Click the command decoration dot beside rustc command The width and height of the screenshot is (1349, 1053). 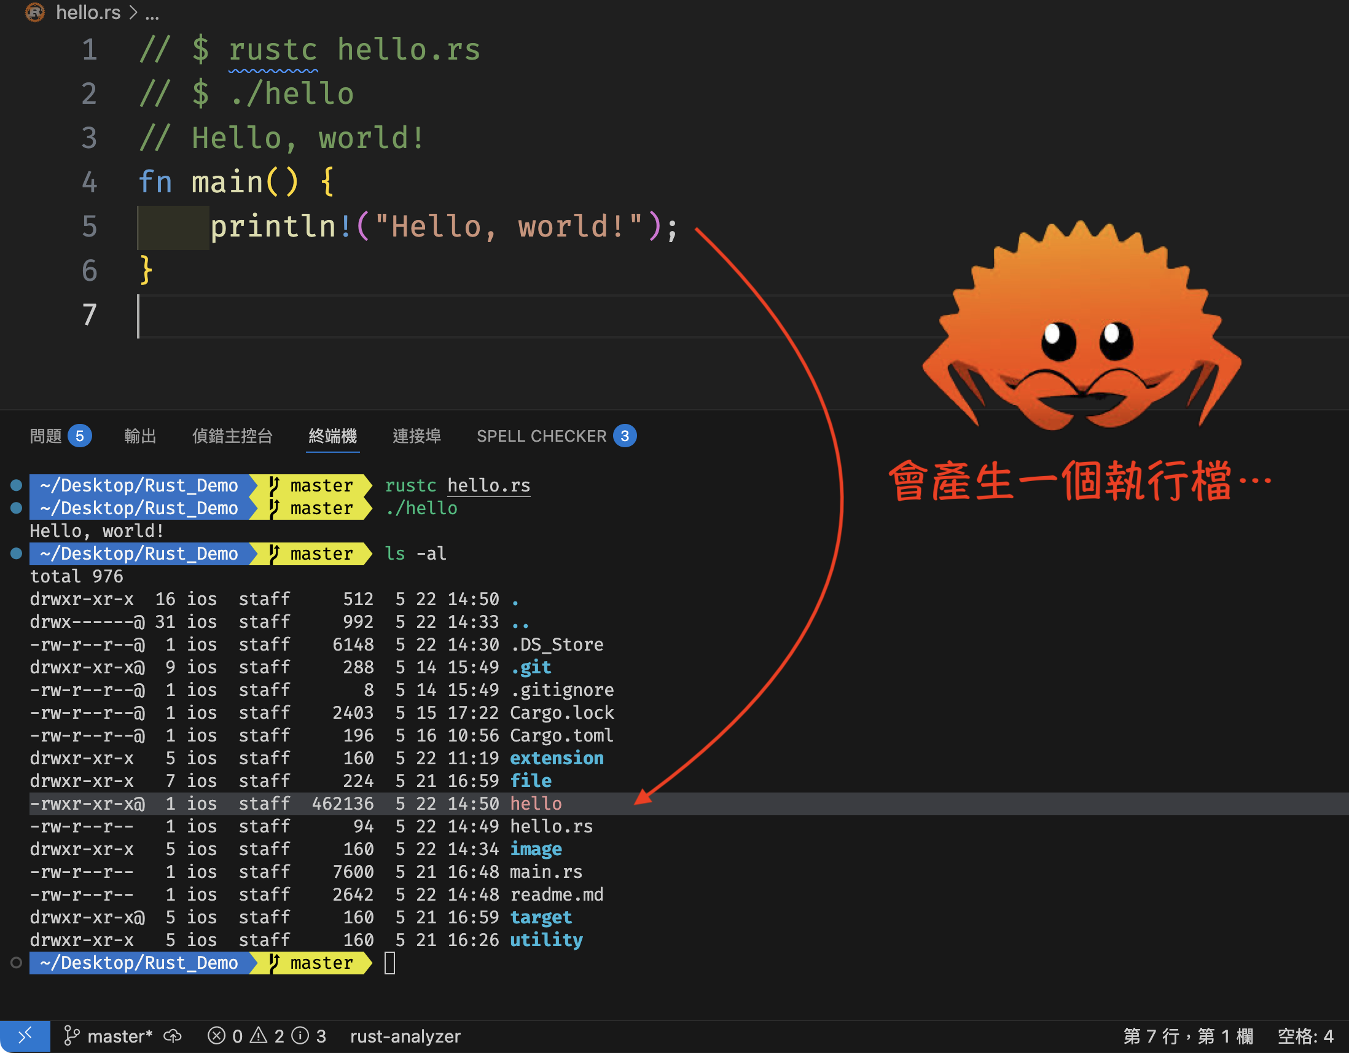pyautogui.click(x=17, y=485)
